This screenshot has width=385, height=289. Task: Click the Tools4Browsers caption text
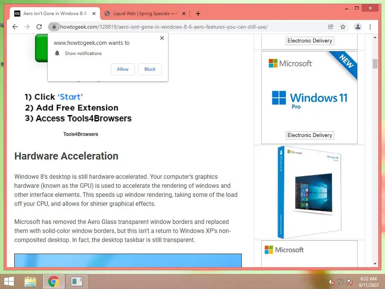point(80,134)
